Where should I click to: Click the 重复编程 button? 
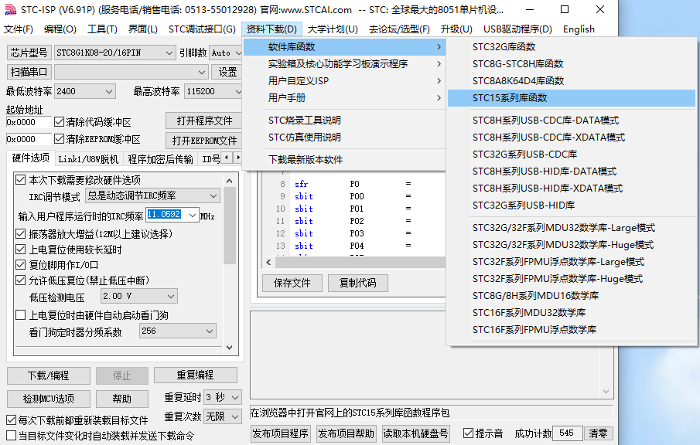coord(196,375)
